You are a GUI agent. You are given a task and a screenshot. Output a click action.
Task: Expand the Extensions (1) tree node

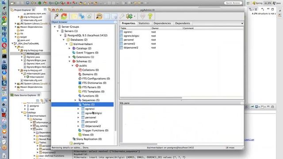(x=69, y=57)
